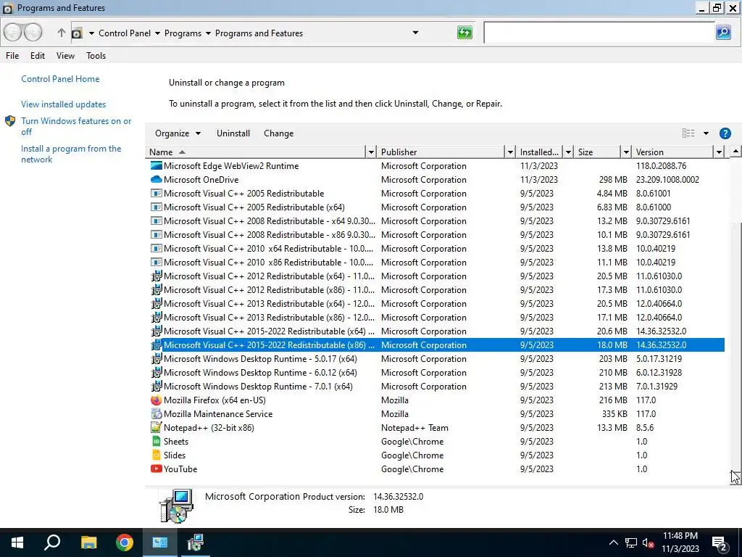Open taskbar search magnifier
The image size is (742, 557).
pyautogui.click(x=52, y=542)
